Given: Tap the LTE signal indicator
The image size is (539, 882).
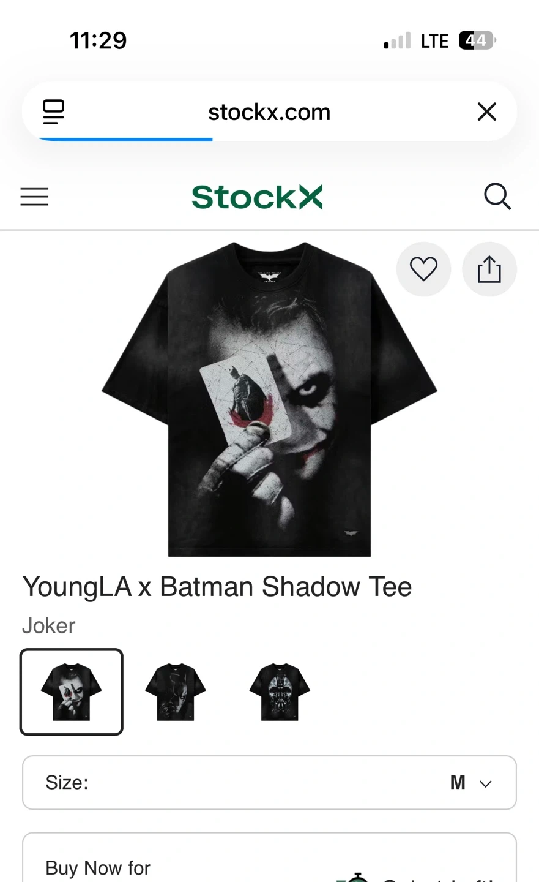Looking at the screenshot, I should pyautogui.click(x=434, y=41).
